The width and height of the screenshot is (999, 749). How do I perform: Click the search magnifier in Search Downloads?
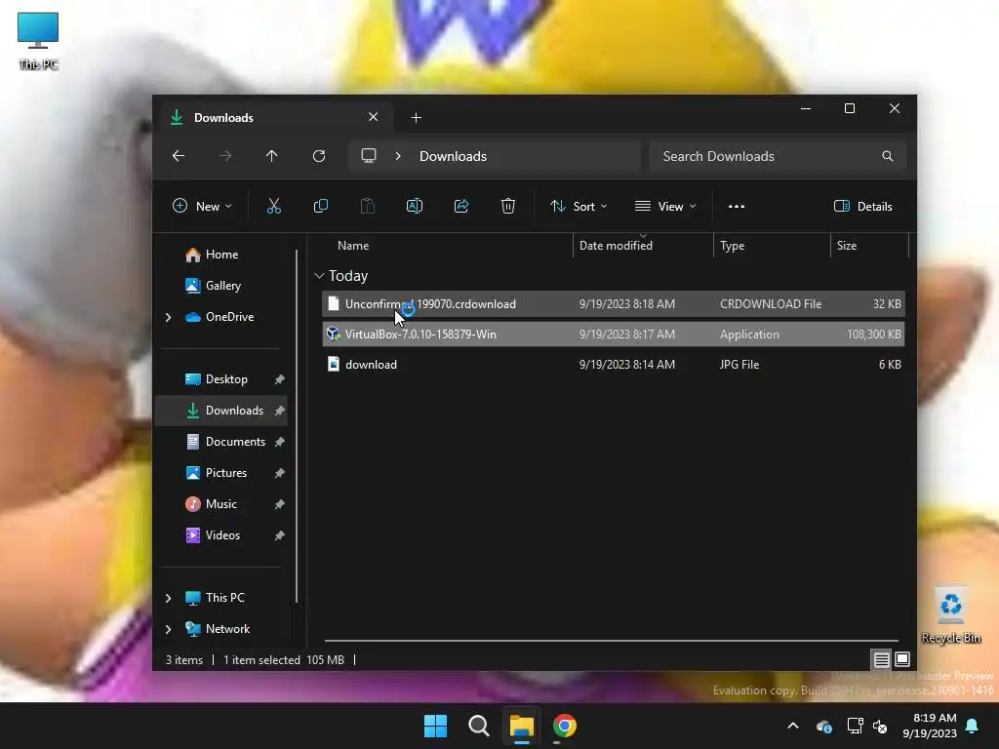tap(888, 156)
